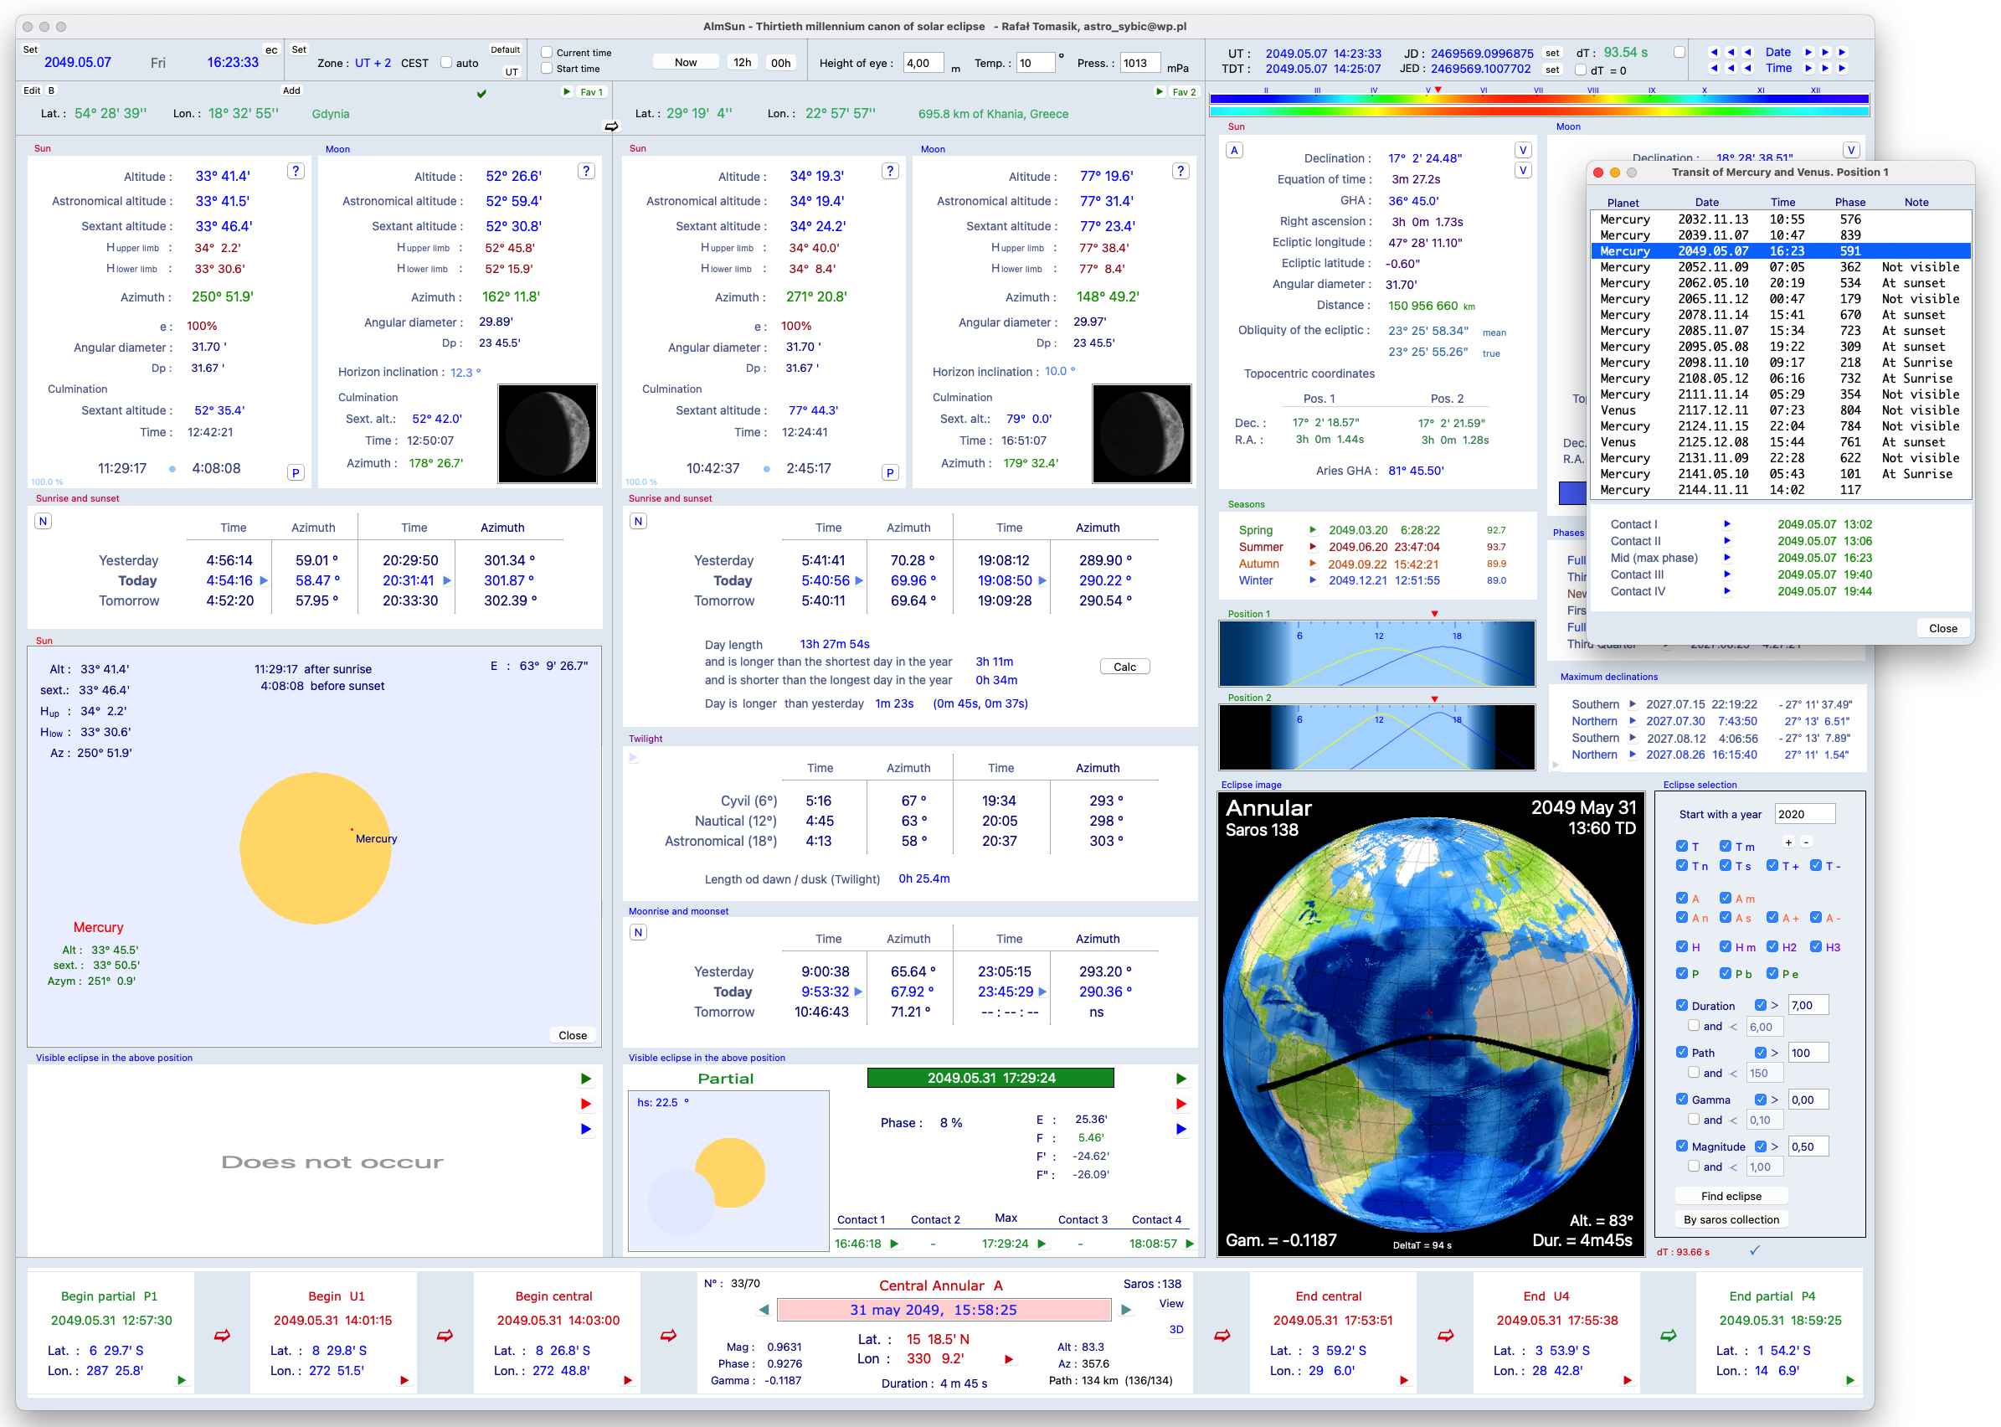The image size is (2001, 1427).
Task: Uncheck the 'H3' eclipse type checkbox
Action: coord(1816,946)
